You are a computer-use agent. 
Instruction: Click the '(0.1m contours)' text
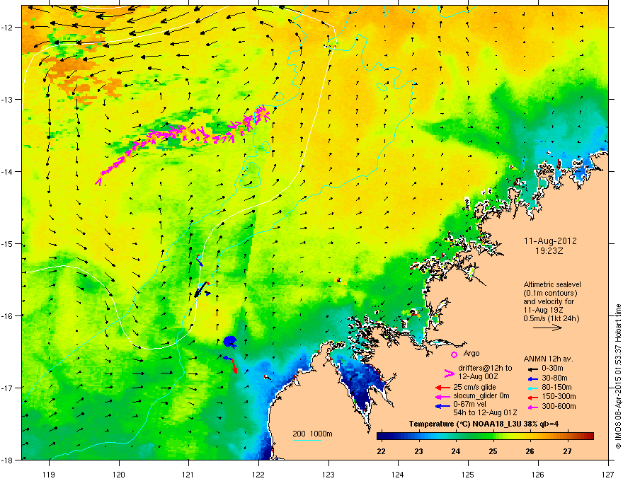(550, 294)
